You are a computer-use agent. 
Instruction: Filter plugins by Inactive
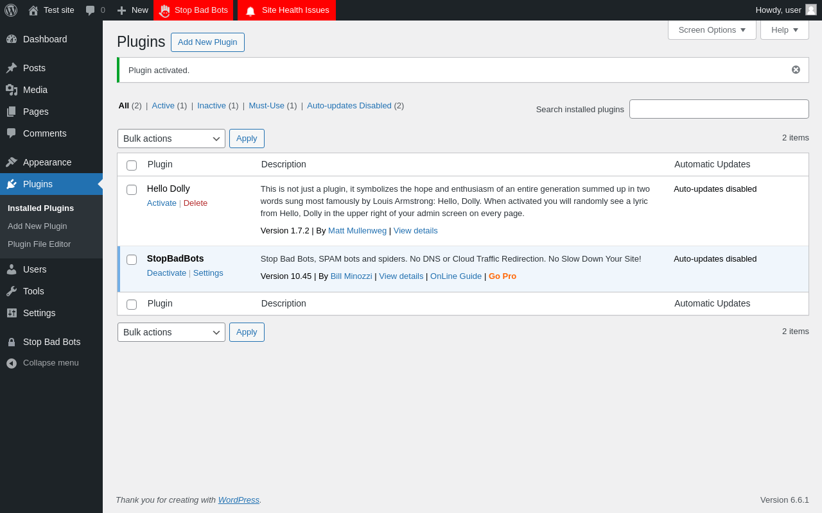pyautogui.click(x=211, y=106)
